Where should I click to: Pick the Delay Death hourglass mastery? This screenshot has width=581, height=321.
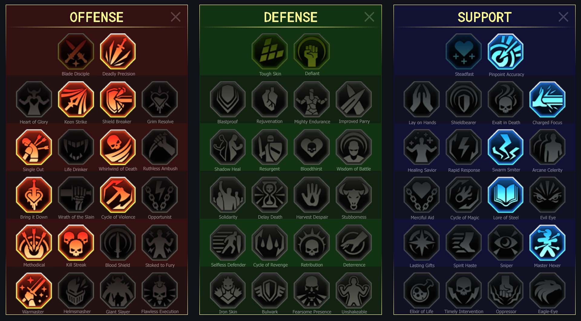point(270,195)
